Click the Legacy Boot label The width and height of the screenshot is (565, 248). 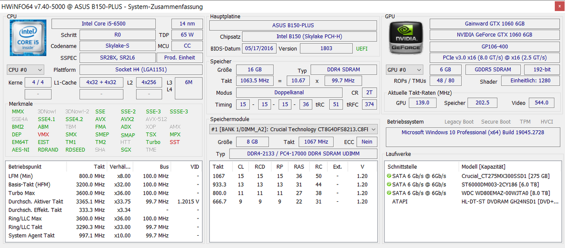459,122
